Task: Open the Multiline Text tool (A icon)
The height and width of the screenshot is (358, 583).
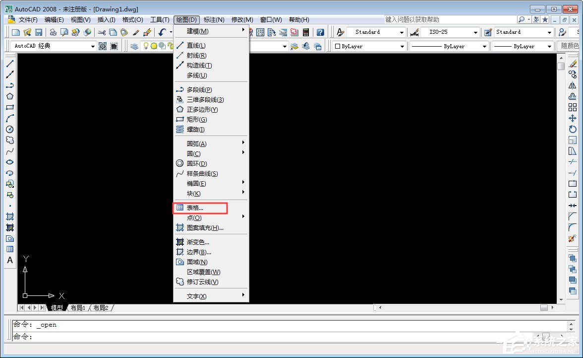Action: point(10,260)
